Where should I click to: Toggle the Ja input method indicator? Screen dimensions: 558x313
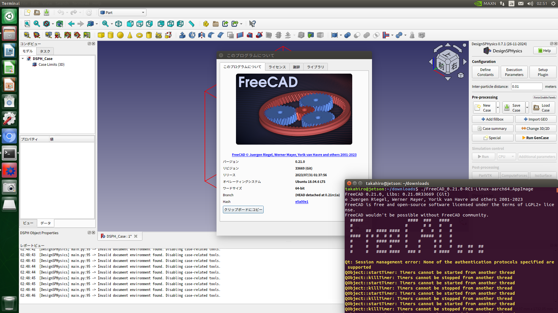tap(512, 3)
